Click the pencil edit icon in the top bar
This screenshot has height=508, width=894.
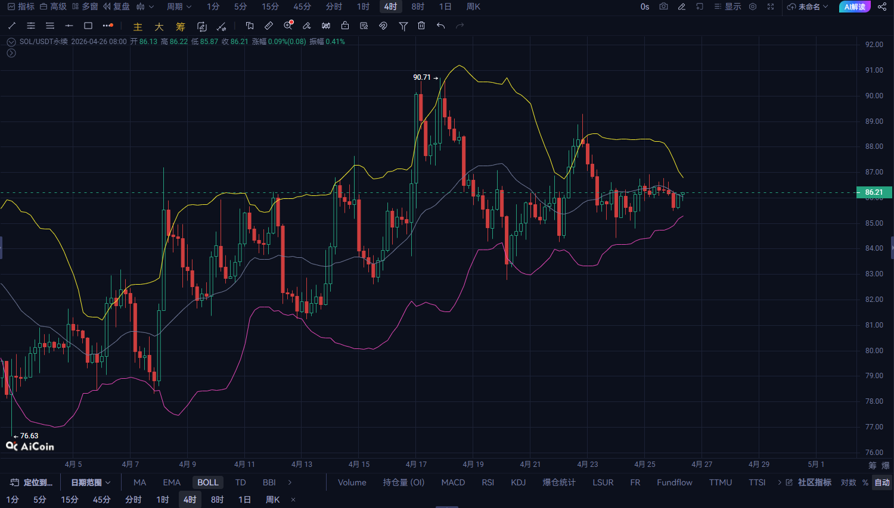point(682,7)
